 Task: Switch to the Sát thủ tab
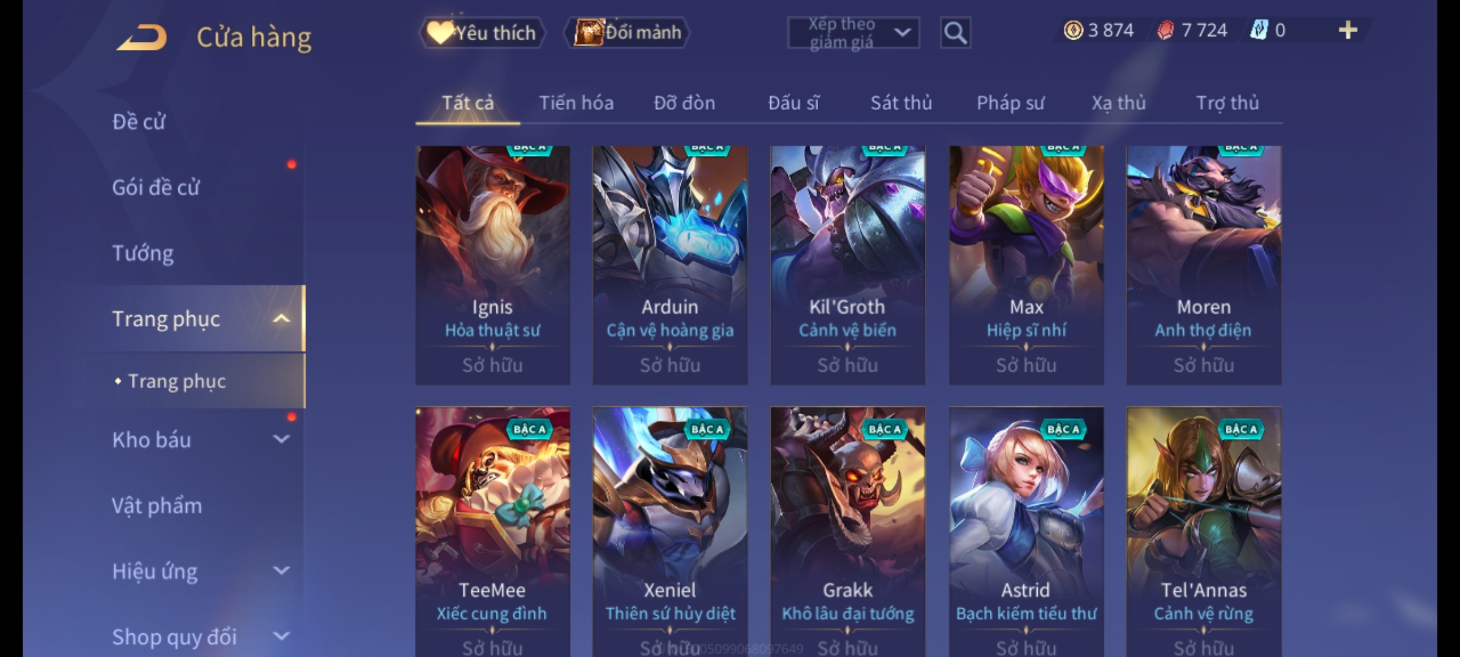coord(901,103)
